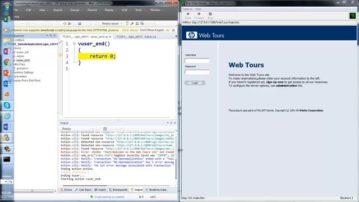Close the Output pane

(175, 123)
